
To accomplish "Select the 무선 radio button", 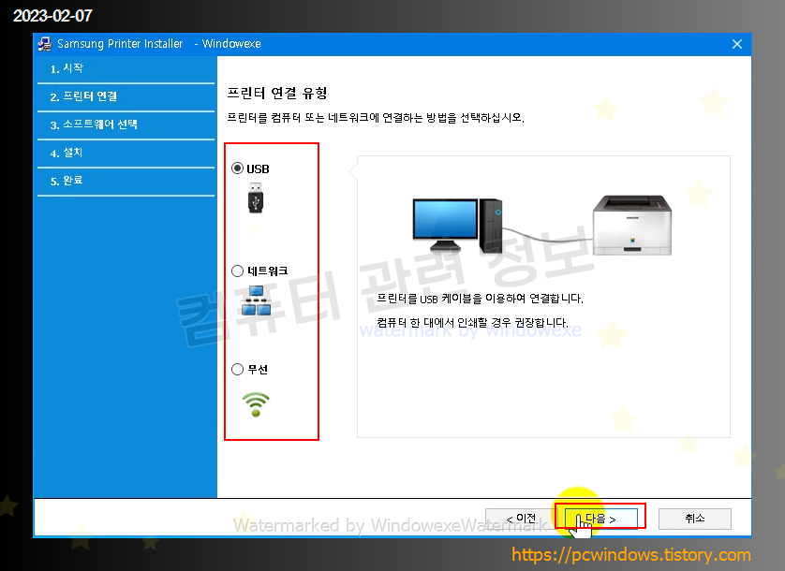I will click(x=237, y=370).
